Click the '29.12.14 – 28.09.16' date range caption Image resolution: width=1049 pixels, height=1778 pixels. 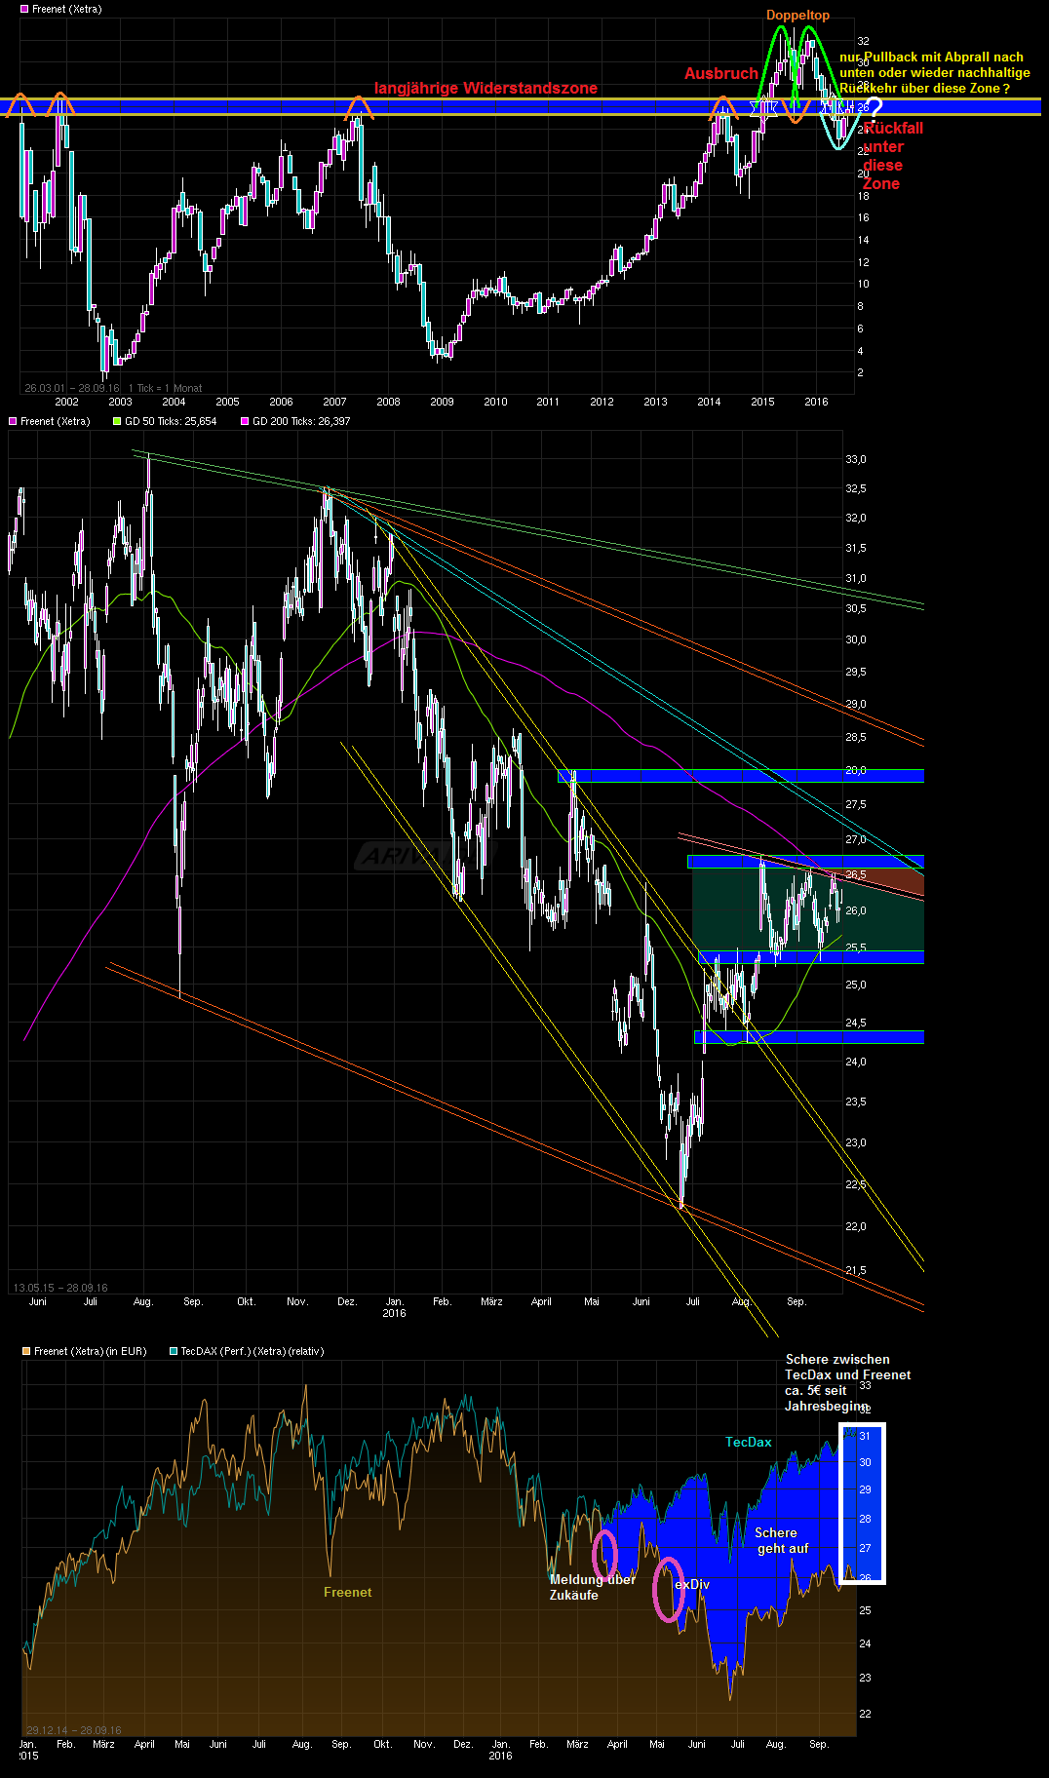click(74, 1730)
